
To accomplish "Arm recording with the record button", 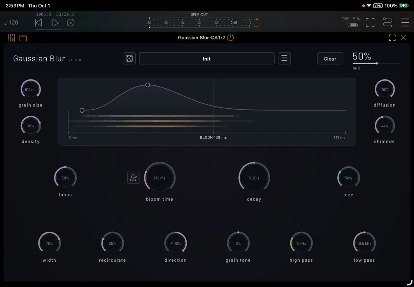I will tap(70, 23).
